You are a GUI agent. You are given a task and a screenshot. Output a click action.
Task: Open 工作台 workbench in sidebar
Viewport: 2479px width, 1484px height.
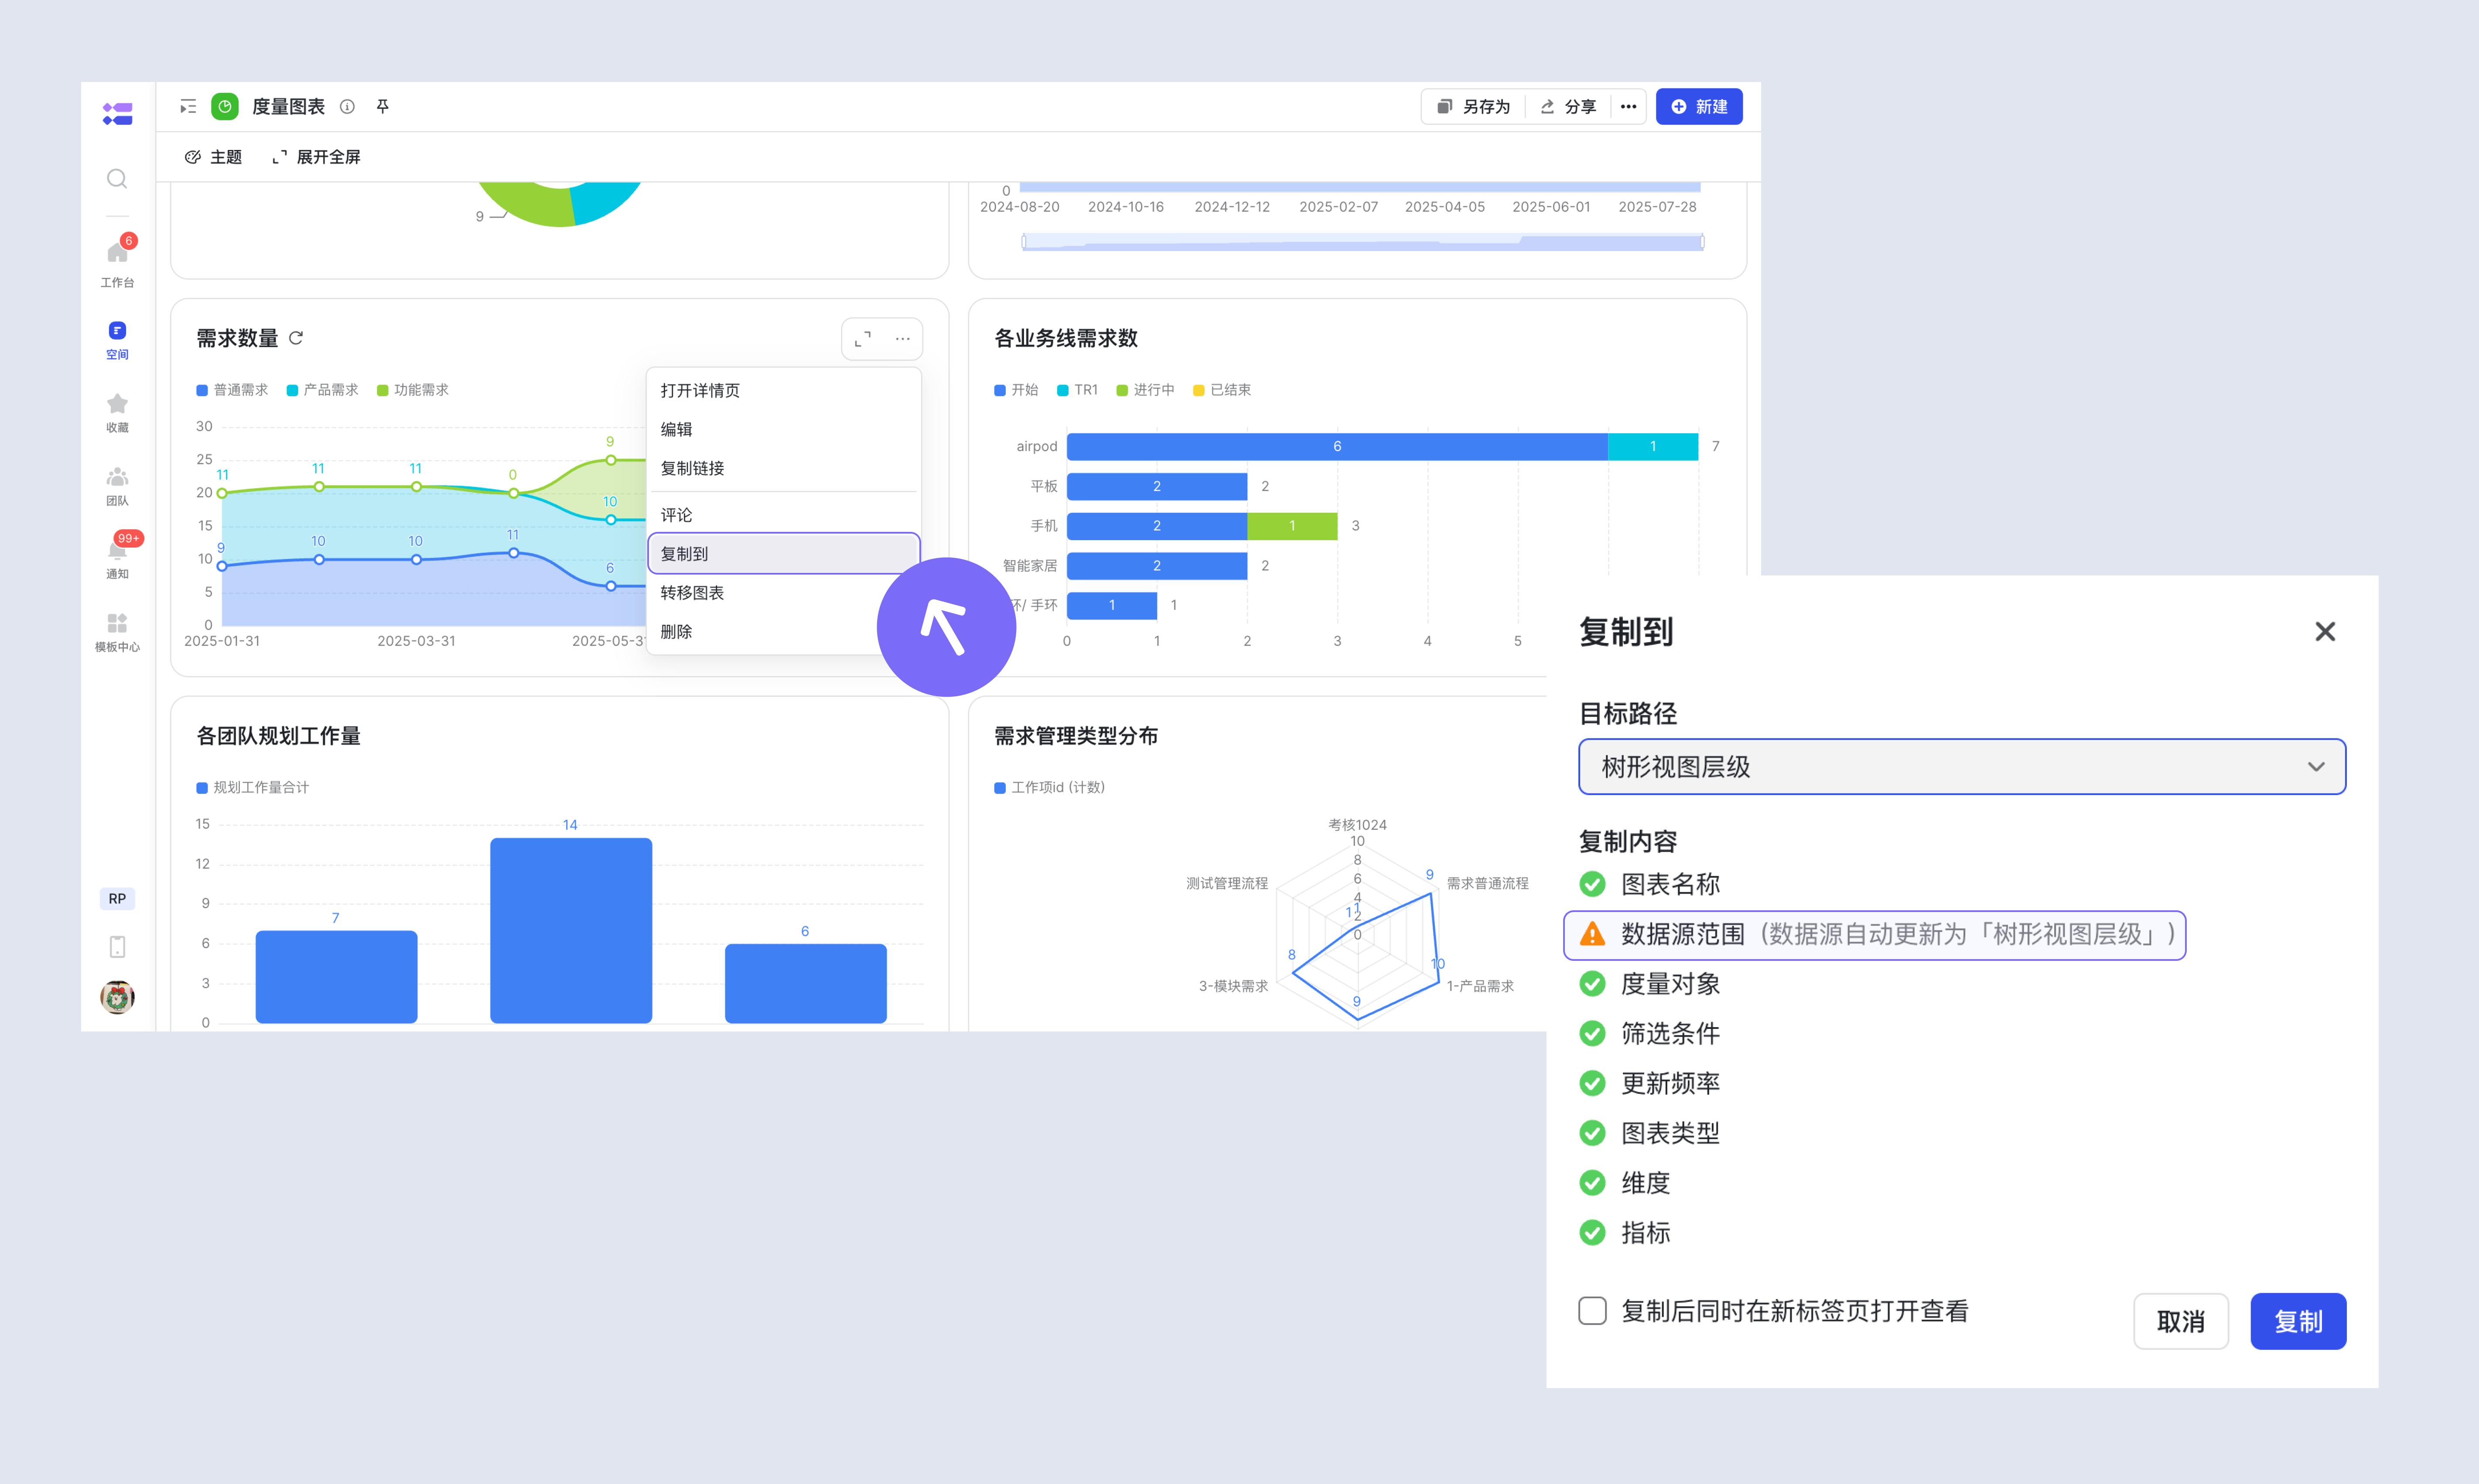pos(117,262)
